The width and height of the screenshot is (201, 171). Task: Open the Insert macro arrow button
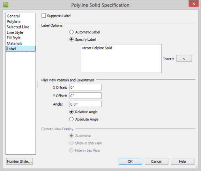click(184, 59)
